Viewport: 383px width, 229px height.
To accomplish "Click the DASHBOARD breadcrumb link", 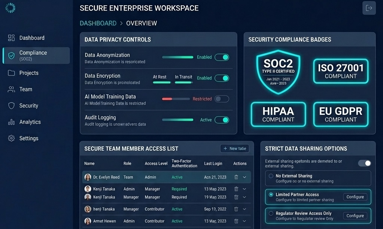I will point(98,23).
